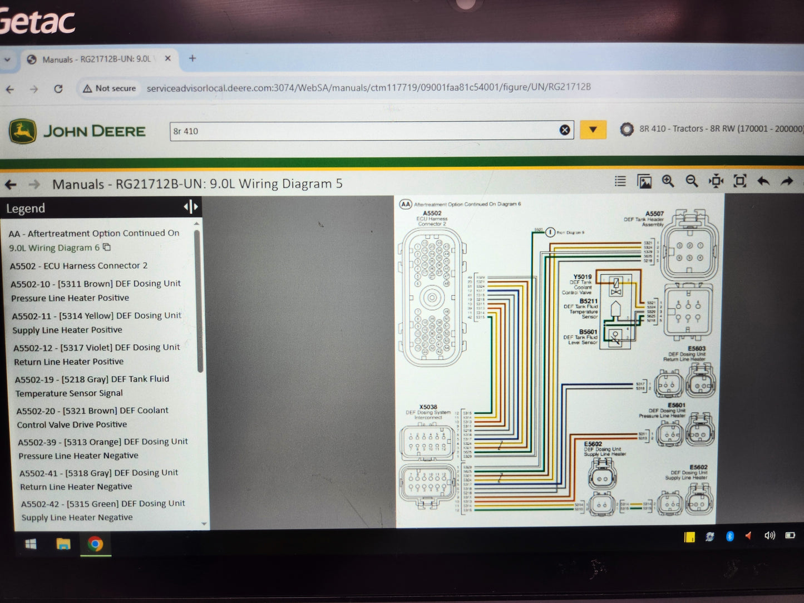Zoom in on the wiring diagram

(668, 181)
